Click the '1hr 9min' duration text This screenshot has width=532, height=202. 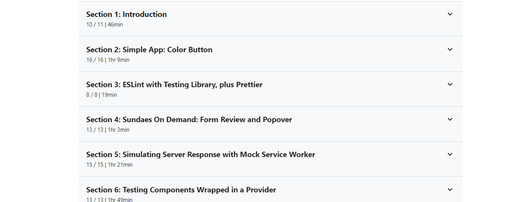[119, 60]
